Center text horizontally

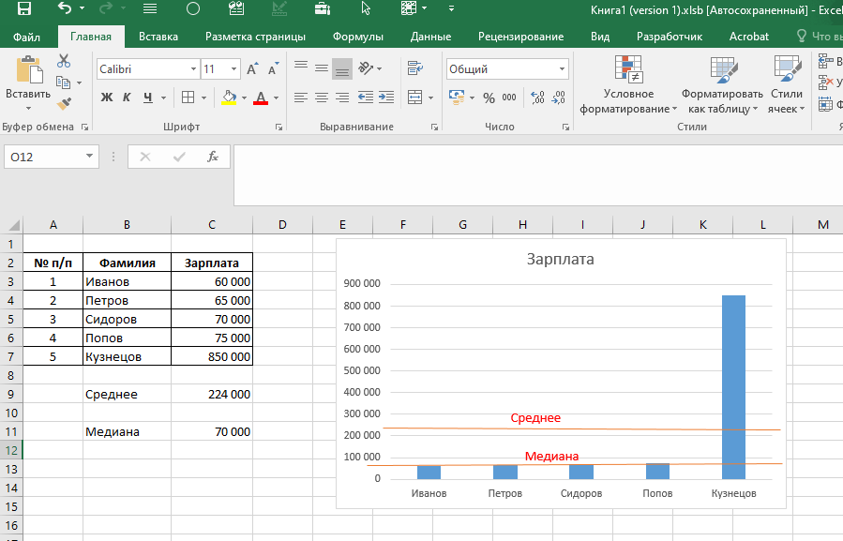pyautogui.click(x=322, y=98)
